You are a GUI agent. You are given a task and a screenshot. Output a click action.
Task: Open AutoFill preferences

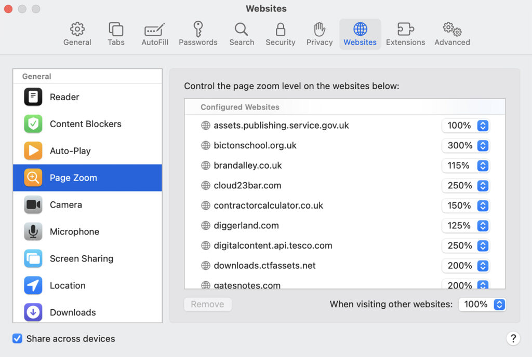tap(154, 34)
